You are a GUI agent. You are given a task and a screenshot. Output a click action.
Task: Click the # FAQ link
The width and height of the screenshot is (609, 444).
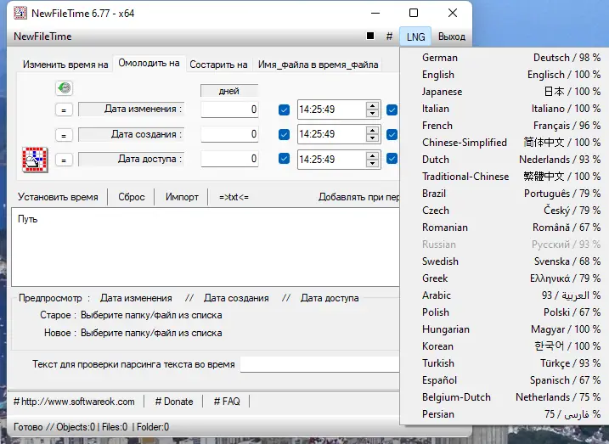(x=227, y=402)
